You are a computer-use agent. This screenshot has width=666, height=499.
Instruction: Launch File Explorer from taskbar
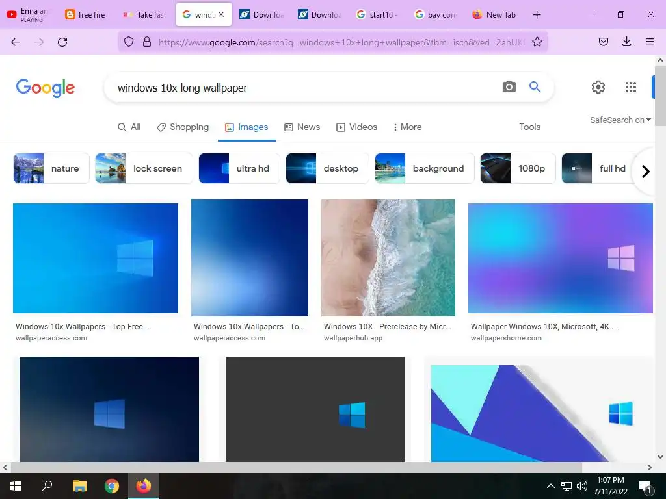(x=79, y=486)
